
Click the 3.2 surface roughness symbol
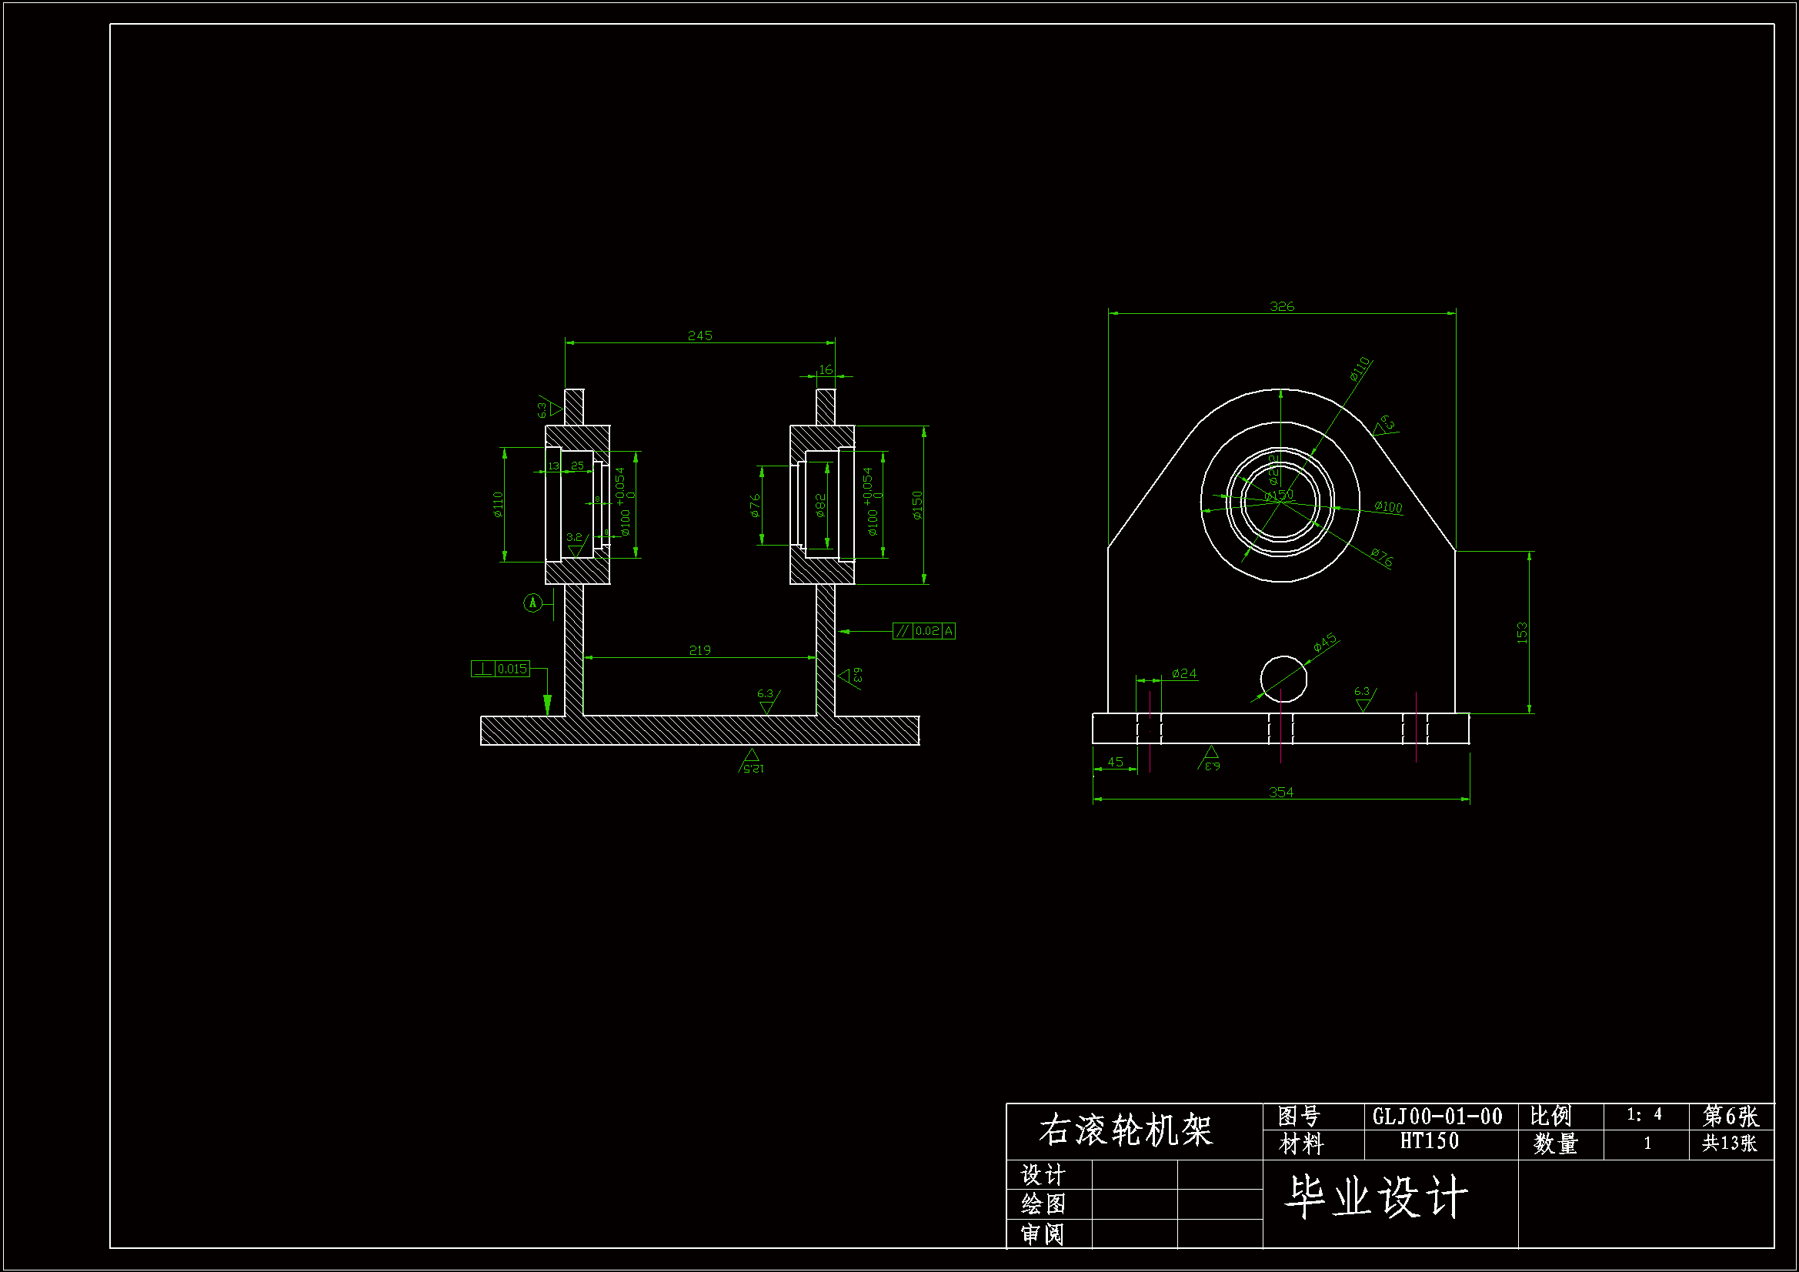tap(575, 543)
